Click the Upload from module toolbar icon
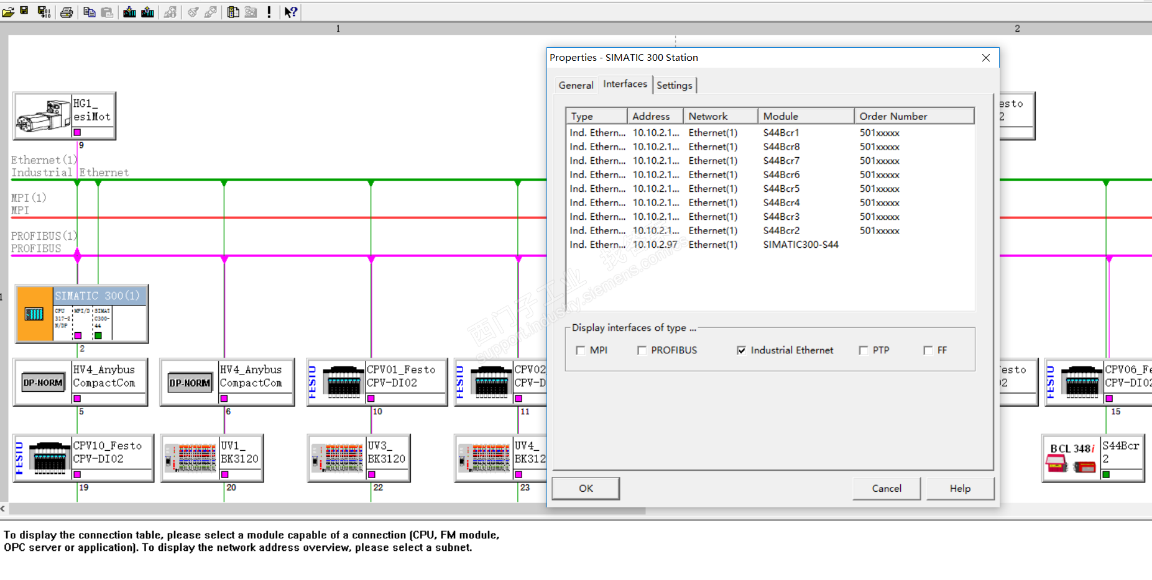The width and height of the screenshot is (1152, 580). pos(147,12)
